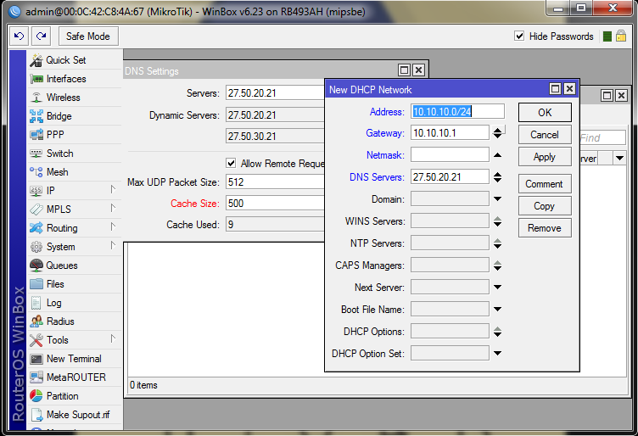Expand the Routing submenu arrow
The height and width of the screenshot is (436, 638).
(x=113, y=227)
